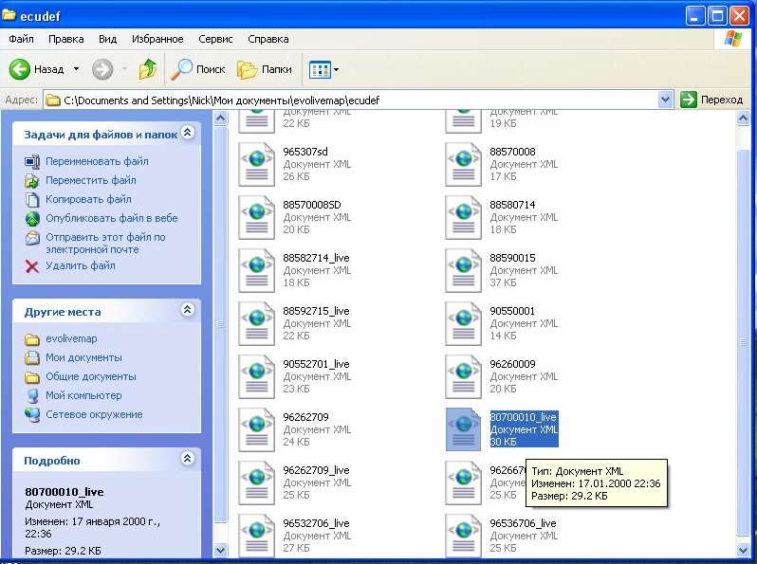Image resolution: width=757 pixels, height=564 pixels.
Task: Collapse the Details (Подробно) panel
Action: (x=187, y=459)
